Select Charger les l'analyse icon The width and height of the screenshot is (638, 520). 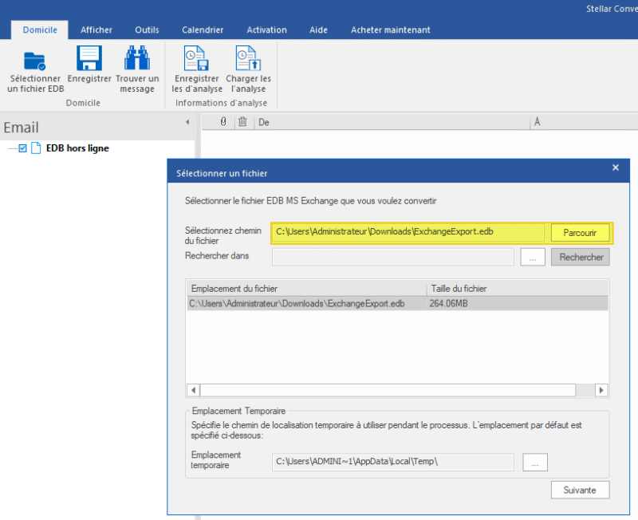click(248, 60)
